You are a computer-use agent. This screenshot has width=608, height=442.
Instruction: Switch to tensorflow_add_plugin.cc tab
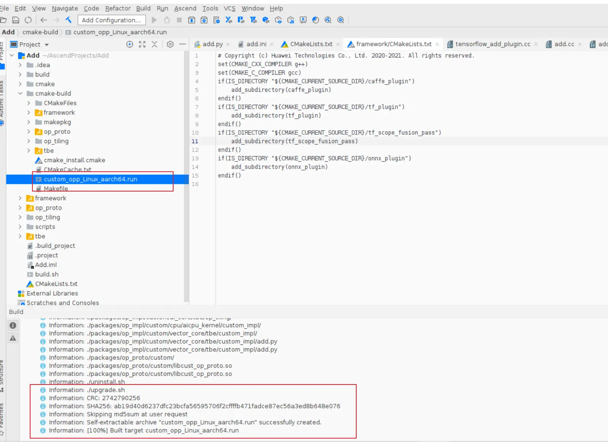(x=493, y=44)
